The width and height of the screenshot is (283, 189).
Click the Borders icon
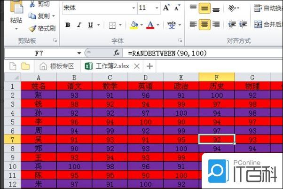coord(112,25)
